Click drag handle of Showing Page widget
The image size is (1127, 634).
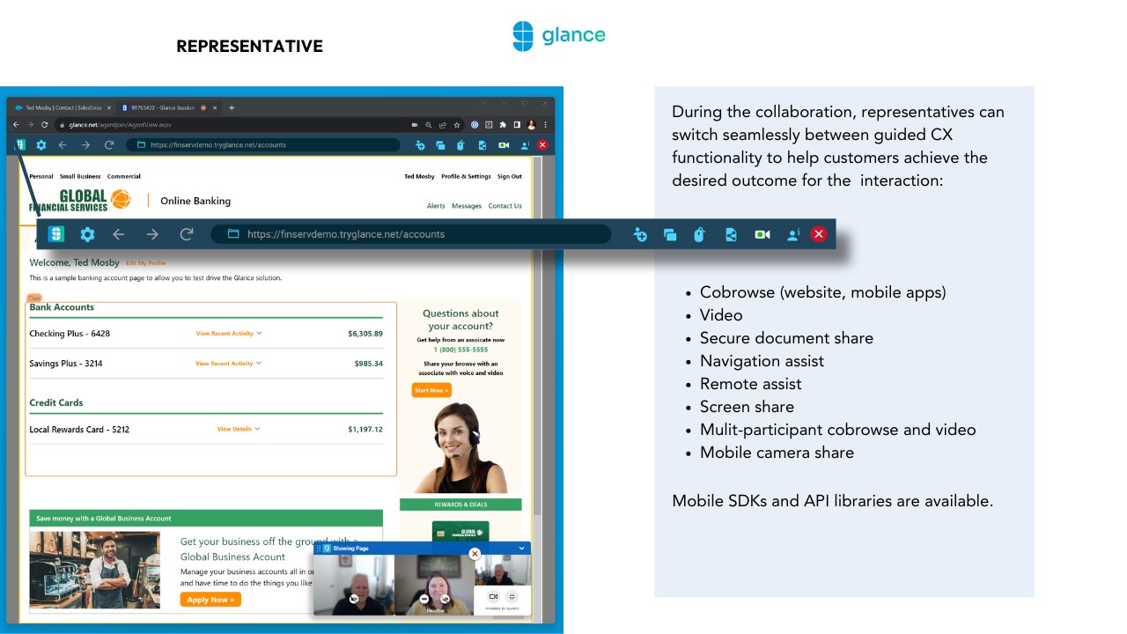[319, 549]
